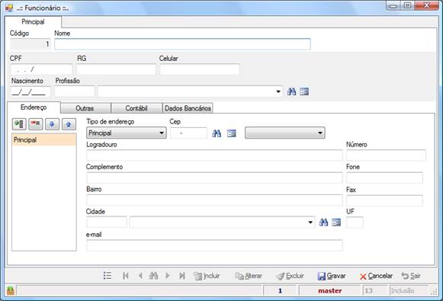Open the Outras tab

85,108
